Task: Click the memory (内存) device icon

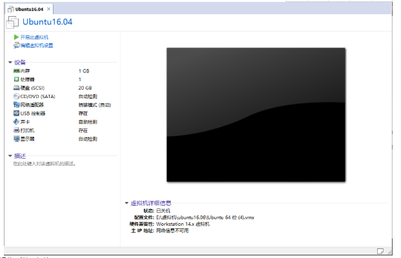Action: 16,71
